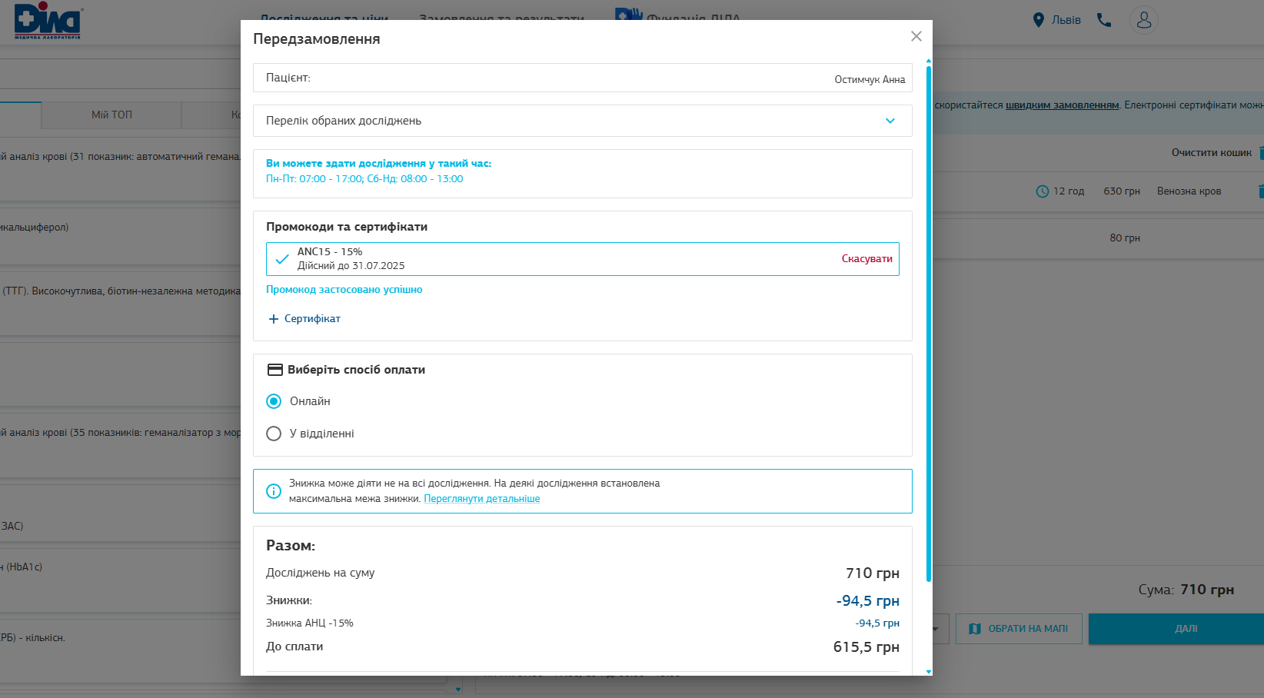1264x698 pixels.
Task: Expand the Перелік обраних досліджень list
Action: (x=890, y=121)
